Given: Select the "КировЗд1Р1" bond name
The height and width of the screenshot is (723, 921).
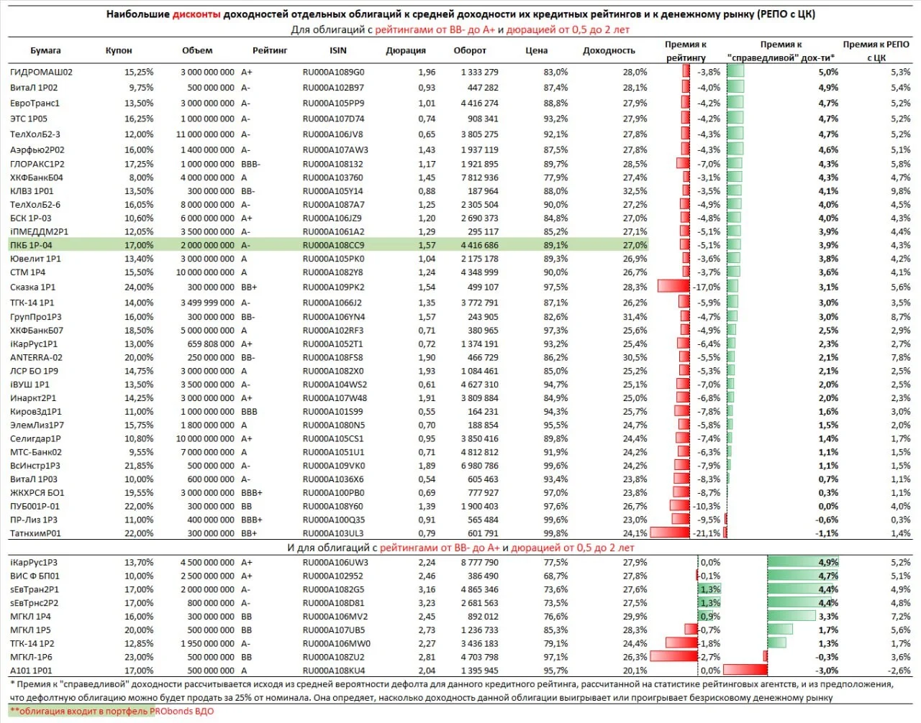Looking at the screenshot, I should [x=36, y=412].
